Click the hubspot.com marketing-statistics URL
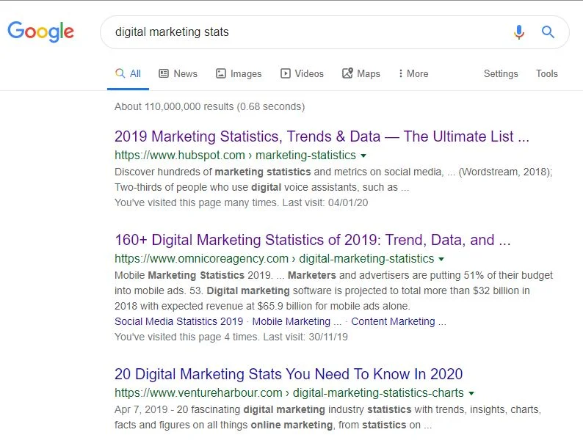The height and width of the screenshot is (446, 583). [x=235, y=156]
